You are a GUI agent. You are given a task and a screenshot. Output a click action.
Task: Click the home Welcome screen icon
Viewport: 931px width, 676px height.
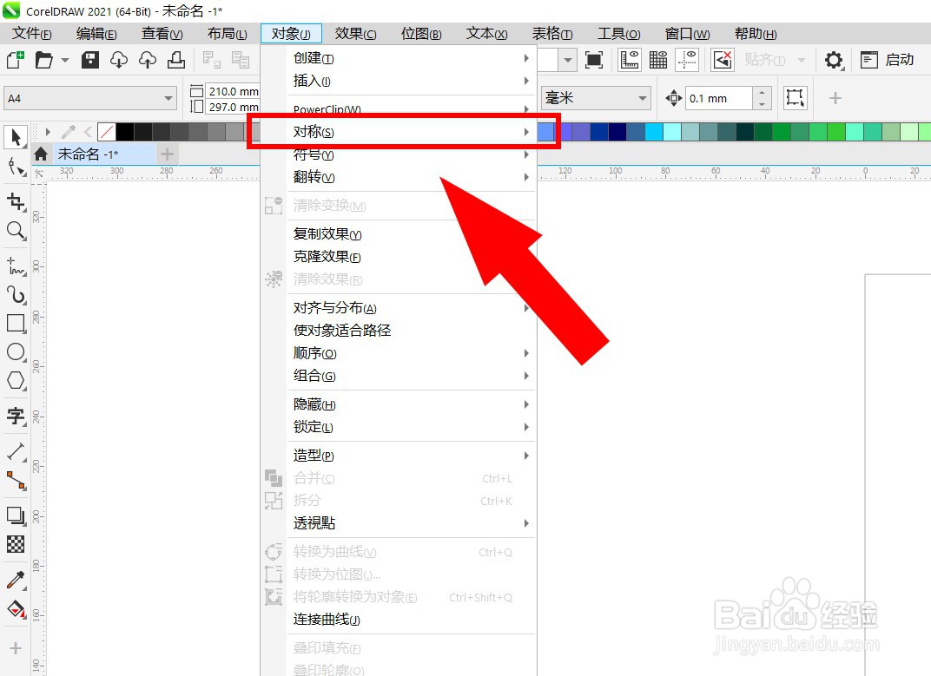41,154
